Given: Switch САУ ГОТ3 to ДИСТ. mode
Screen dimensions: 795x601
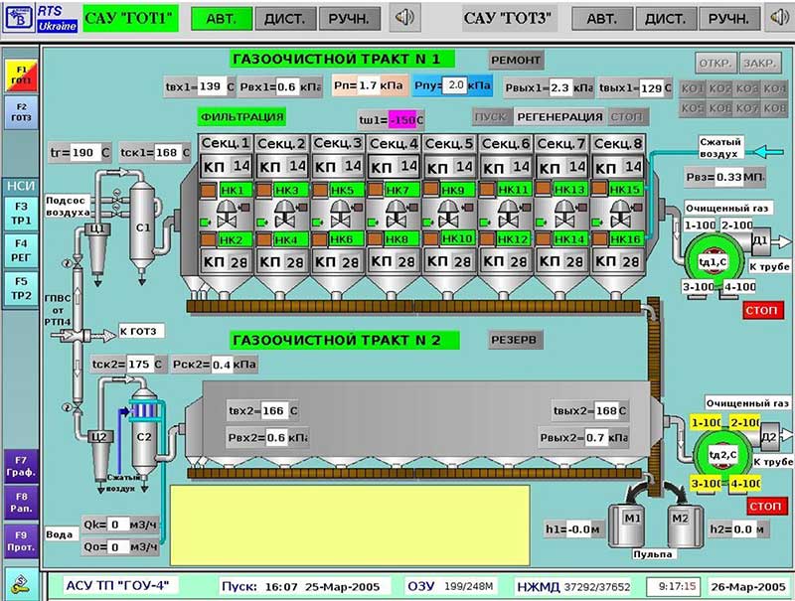Looking at the screenshot, I should (666, 18).
